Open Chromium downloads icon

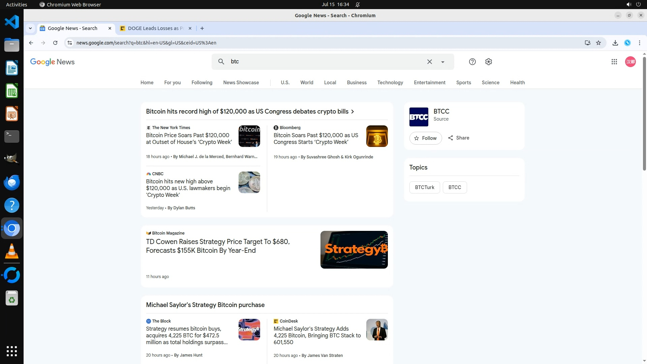point(615,43)
